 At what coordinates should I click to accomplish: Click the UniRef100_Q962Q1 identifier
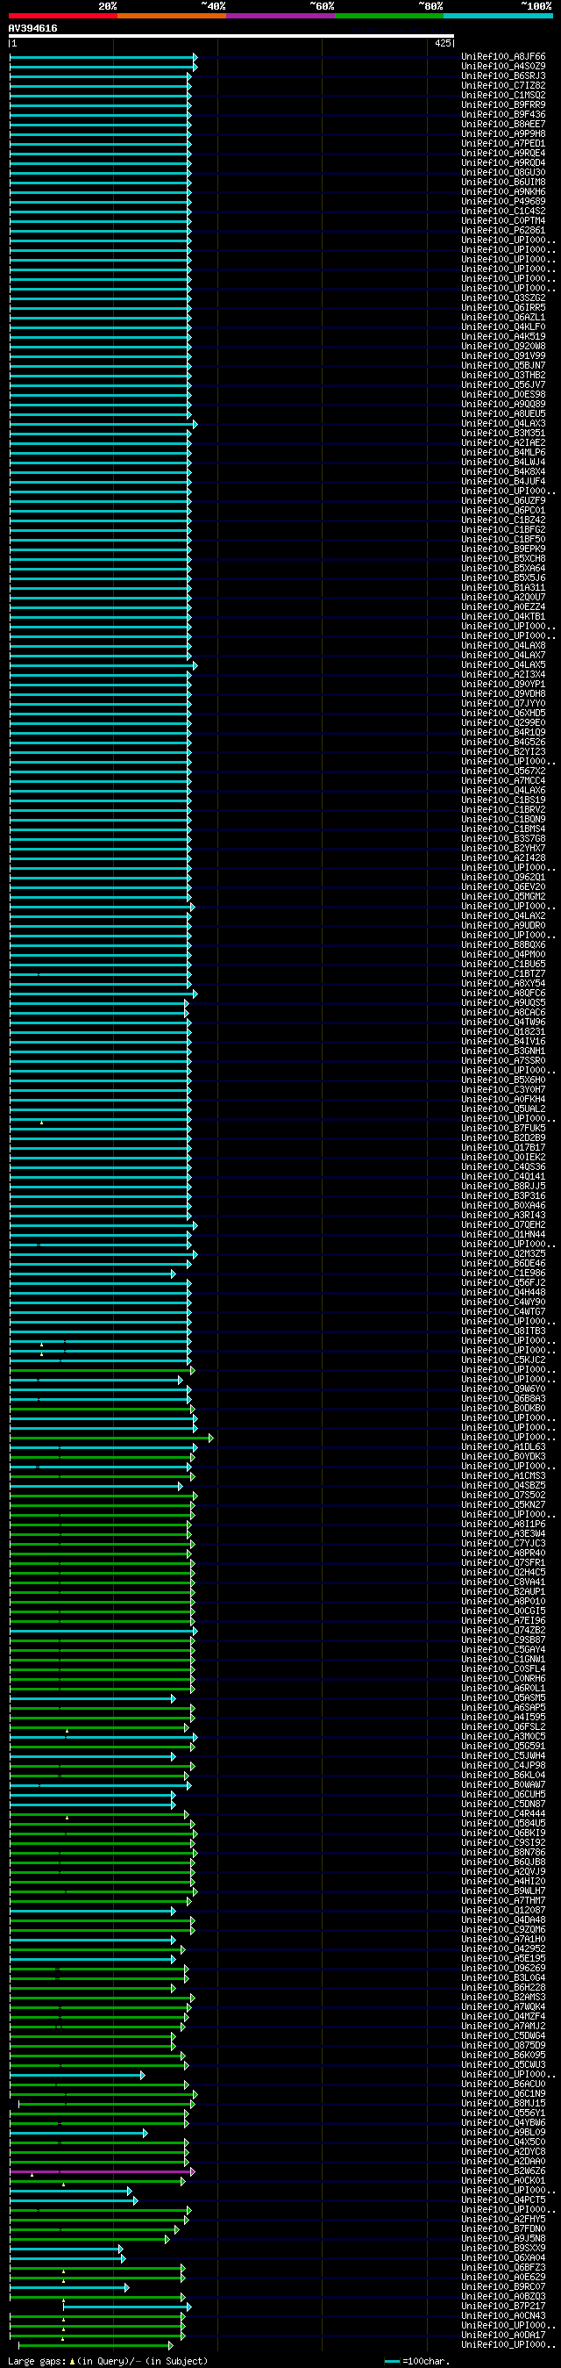pyautogui.click(x=503, y=877)
